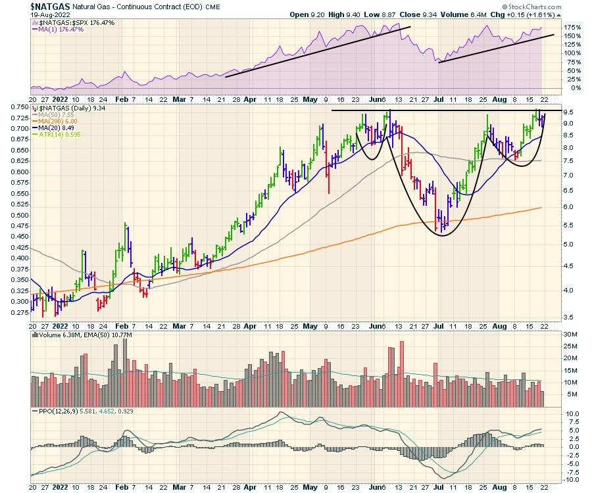
Task: Click the tallest volume bar in mid-June
Action: click(401, 368)
